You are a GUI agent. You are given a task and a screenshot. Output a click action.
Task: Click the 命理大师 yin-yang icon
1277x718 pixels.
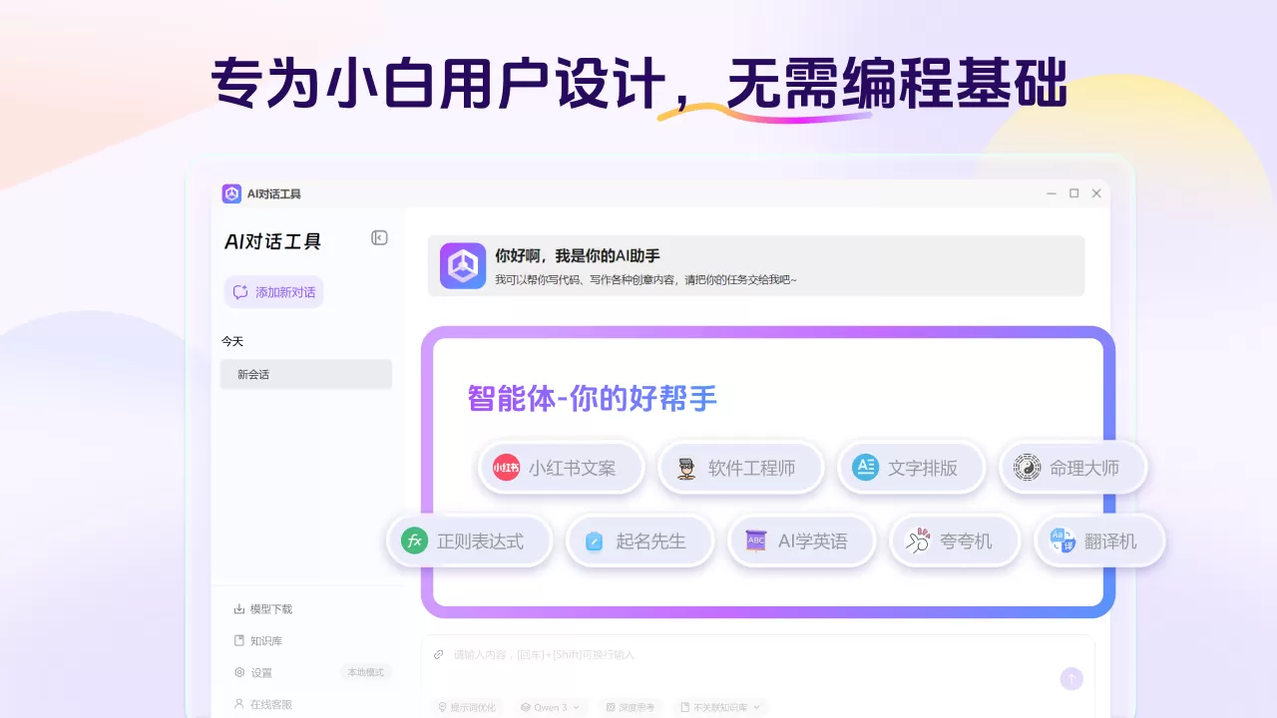point(1027,467)
